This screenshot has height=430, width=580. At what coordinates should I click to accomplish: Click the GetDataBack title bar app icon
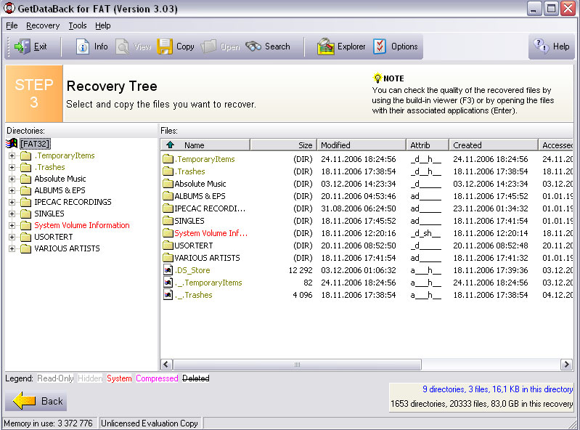coord(9,8)
